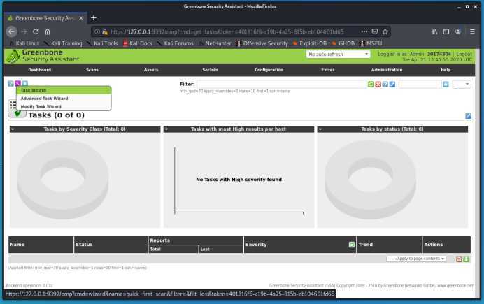
Task: Open the Firefox hamburger menu
Action: point(472,31)
